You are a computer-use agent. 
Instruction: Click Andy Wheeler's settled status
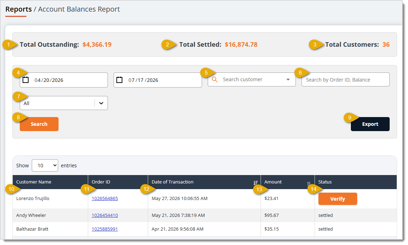point(325,215)
